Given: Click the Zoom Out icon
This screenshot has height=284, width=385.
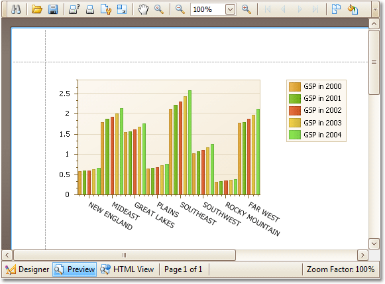Looking at the screenshot, I should click(180, 9).
